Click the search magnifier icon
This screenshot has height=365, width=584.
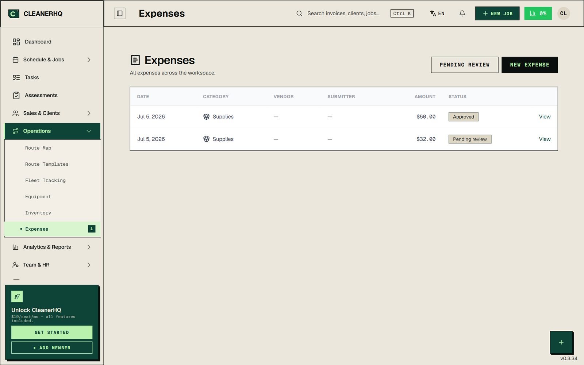299,14
